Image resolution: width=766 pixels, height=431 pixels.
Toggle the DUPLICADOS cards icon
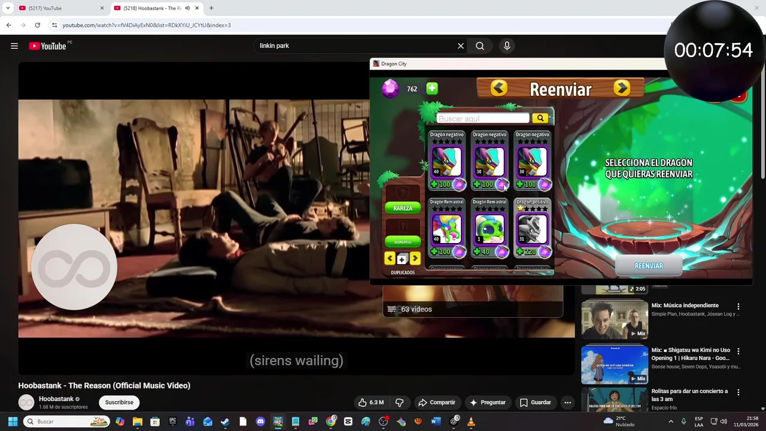[402, 259]
